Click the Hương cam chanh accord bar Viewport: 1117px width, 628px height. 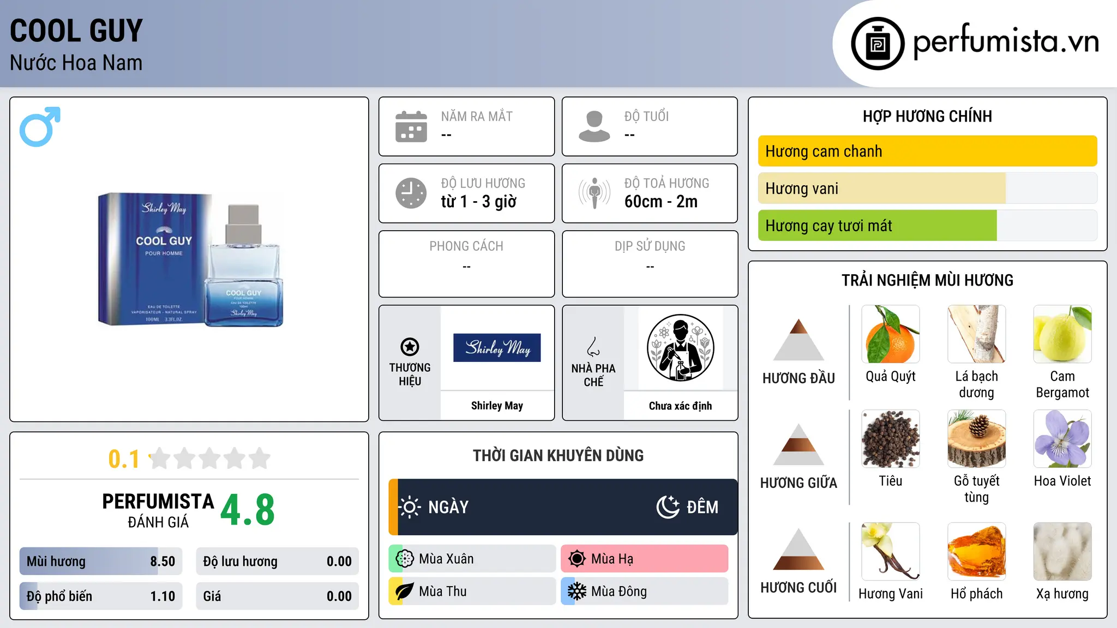(x=928, y=151)
